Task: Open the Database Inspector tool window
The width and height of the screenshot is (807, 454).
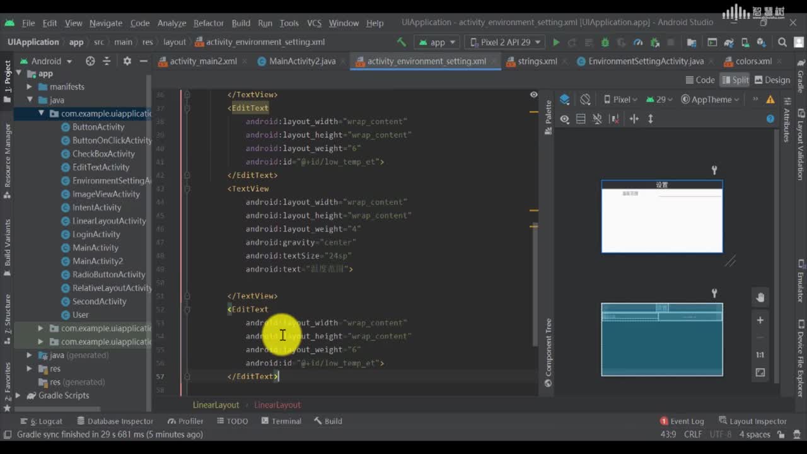Action: tap(115, 421)
